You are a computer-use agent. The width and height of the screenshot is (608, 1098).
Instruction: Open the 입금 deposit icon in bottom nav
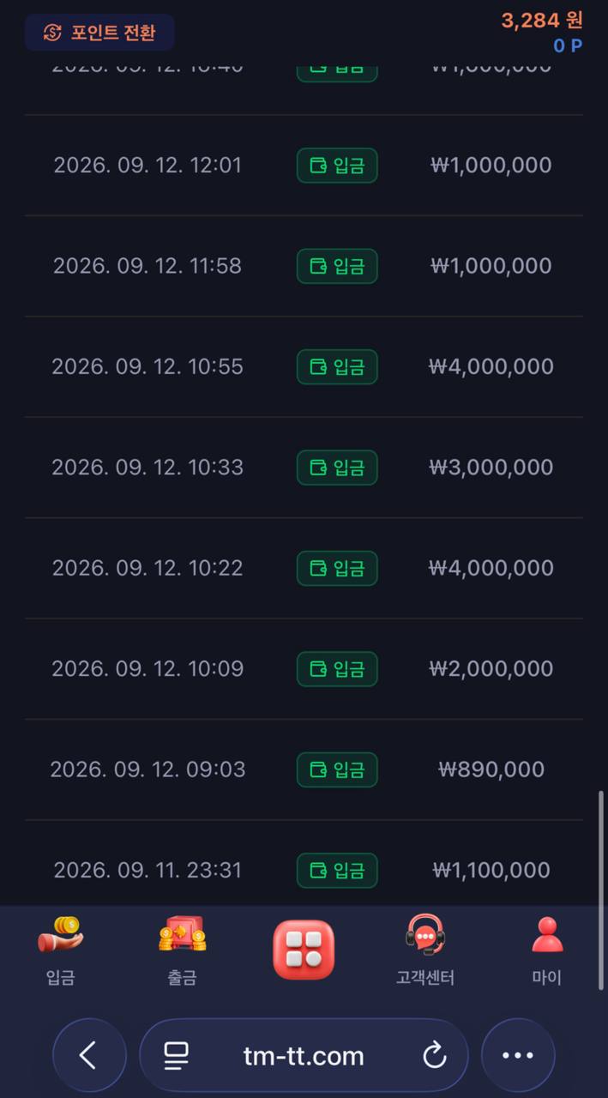click(61, 950)
